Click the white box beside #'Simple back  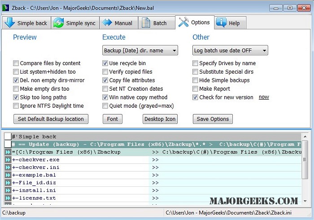coord(8,136)
